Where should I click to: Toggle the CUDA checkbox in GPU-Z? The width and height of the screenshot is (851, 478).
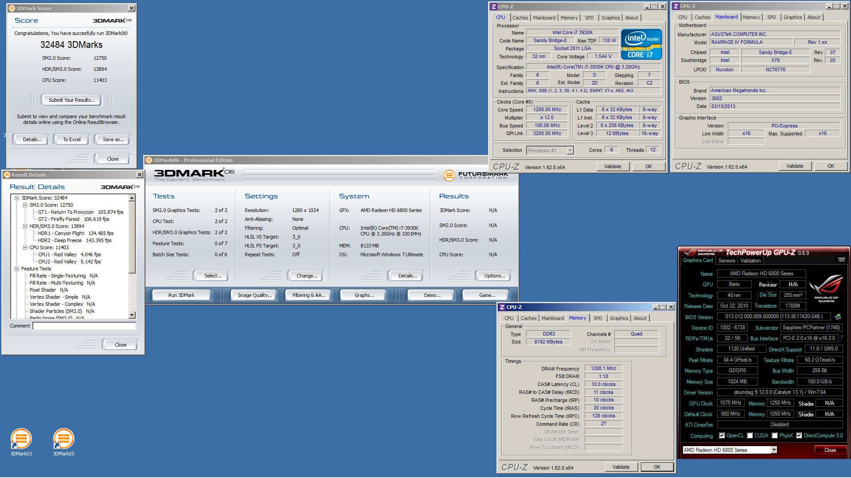pyautogui.click(x=750, y=436)
